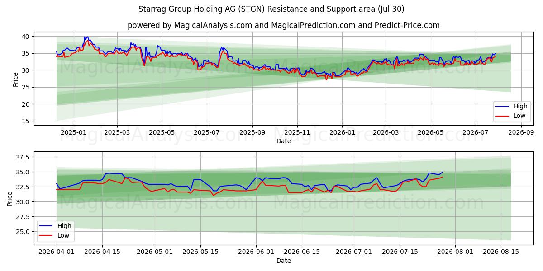Image resolution: width=543 pixels, height=271 pixels.
Task: Click the top chart x-axis label 2025-05
Action: click(162, 133)
